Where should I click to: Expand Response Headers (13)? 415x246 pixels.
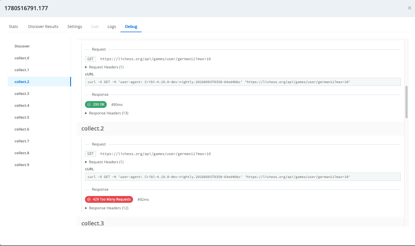tap(107, 113)
